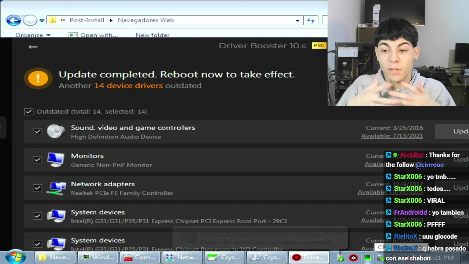Select icon of Processor to I/O Controller row
Screen dimensions: 469x264
pyautogui.click(x=56, y=244)
